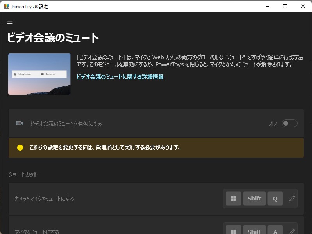The height and width of the screenshot is (234, 312).
Task: Click the administrator required warning text
Action: (105, 147)
